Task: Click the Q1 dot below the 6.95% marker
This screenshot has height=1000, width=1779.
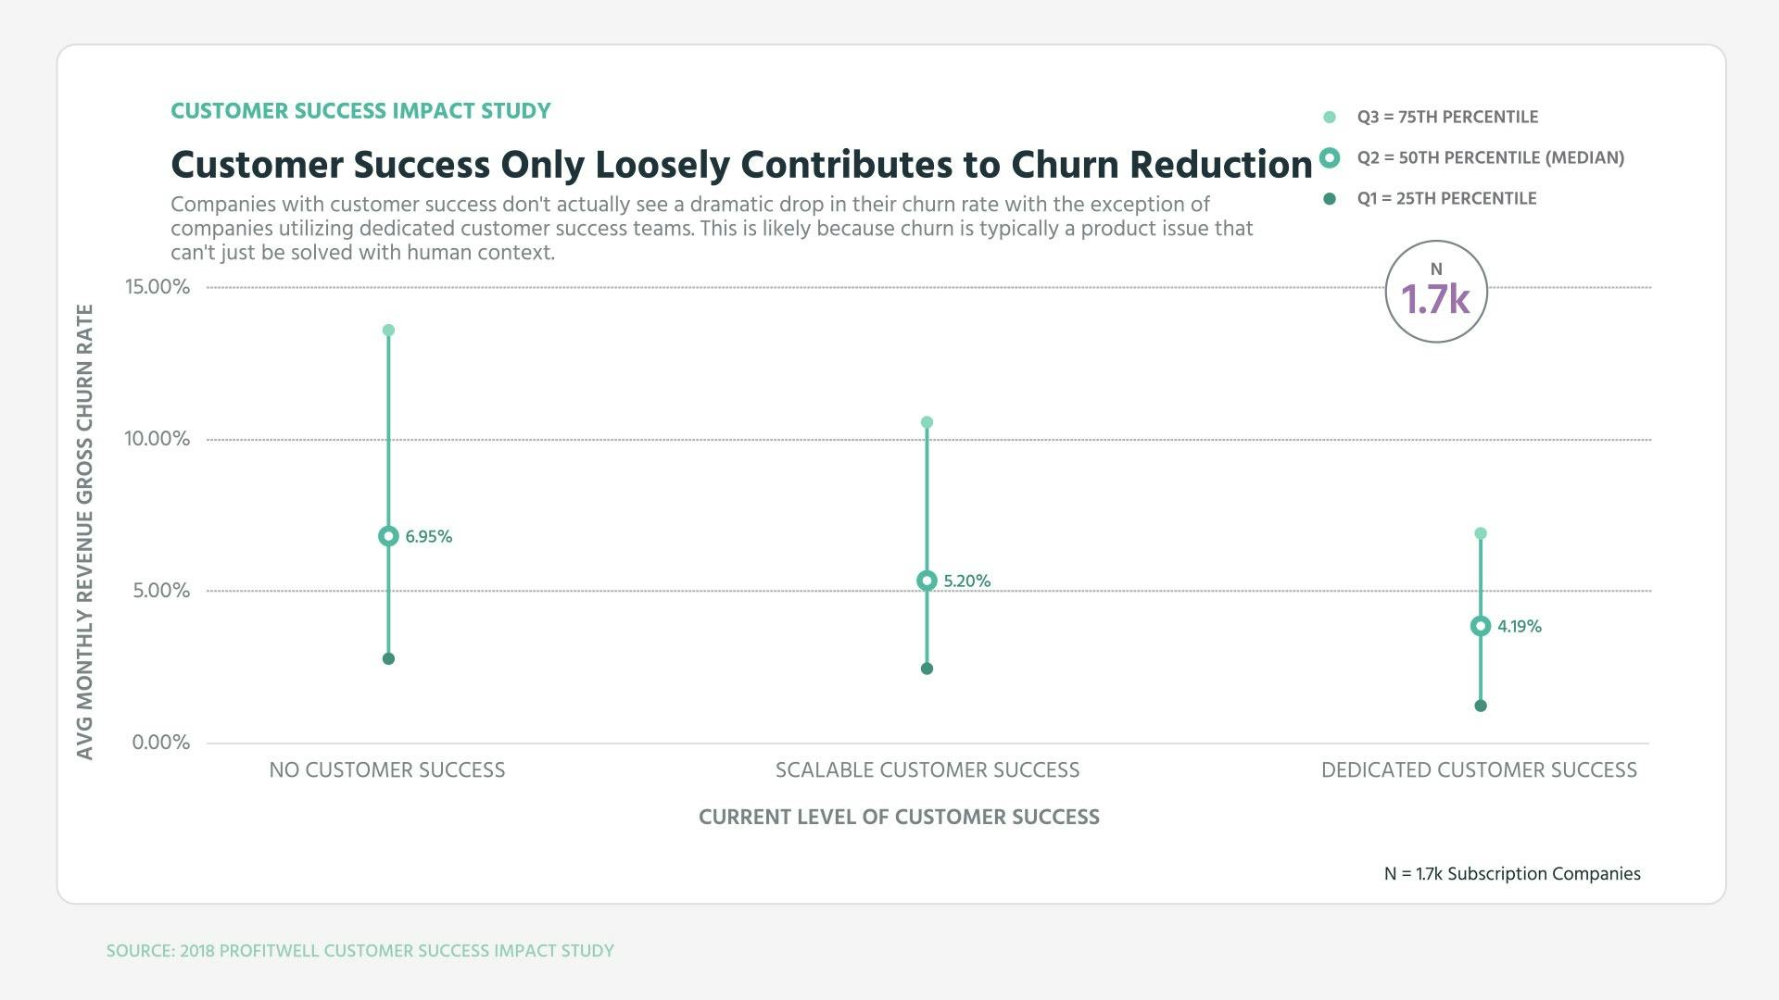Action: click(x=387, y=657)
